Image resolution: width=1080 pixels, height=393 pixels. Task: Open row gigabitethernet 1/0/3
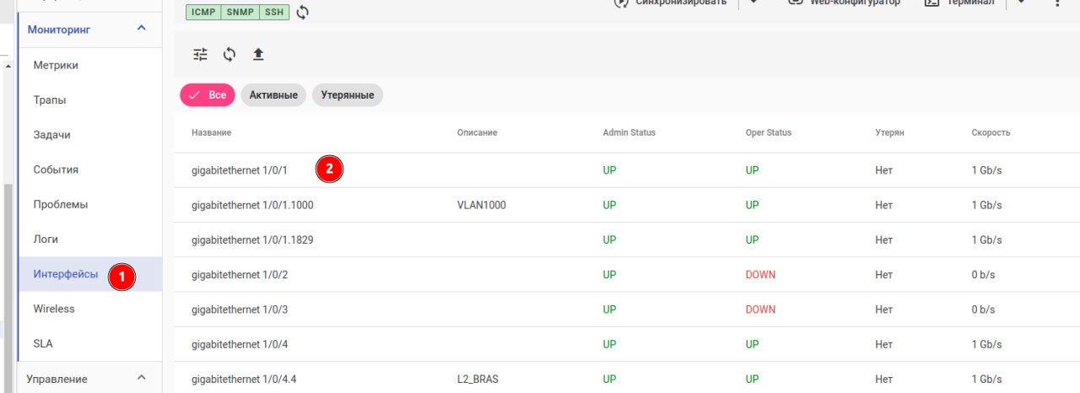[627, 310]
